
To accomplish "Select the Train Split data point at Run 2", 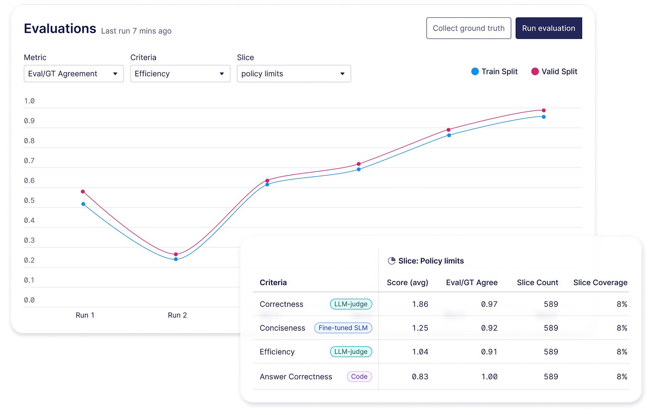I will point(176,259).
